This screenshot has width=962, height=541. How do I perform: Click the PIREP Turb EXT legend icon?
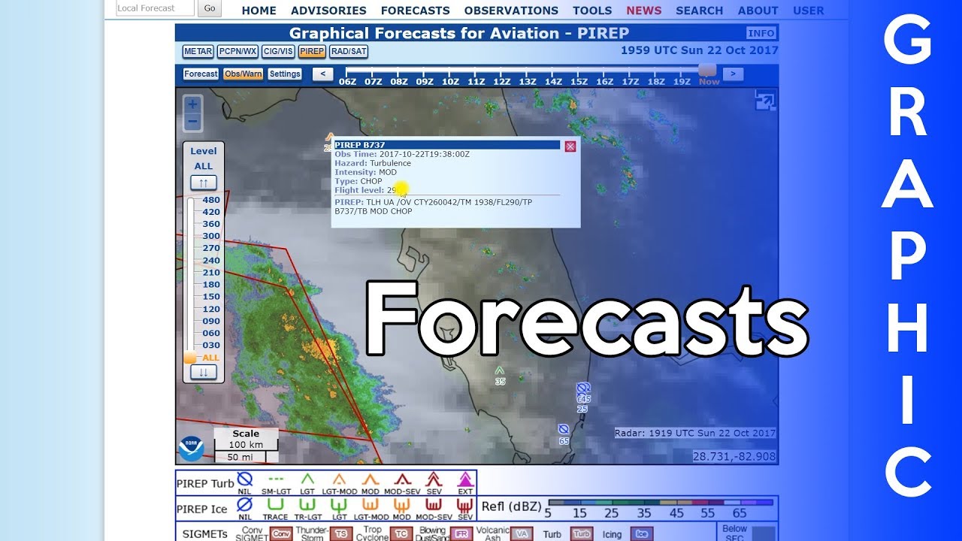[x=465, y=479]
